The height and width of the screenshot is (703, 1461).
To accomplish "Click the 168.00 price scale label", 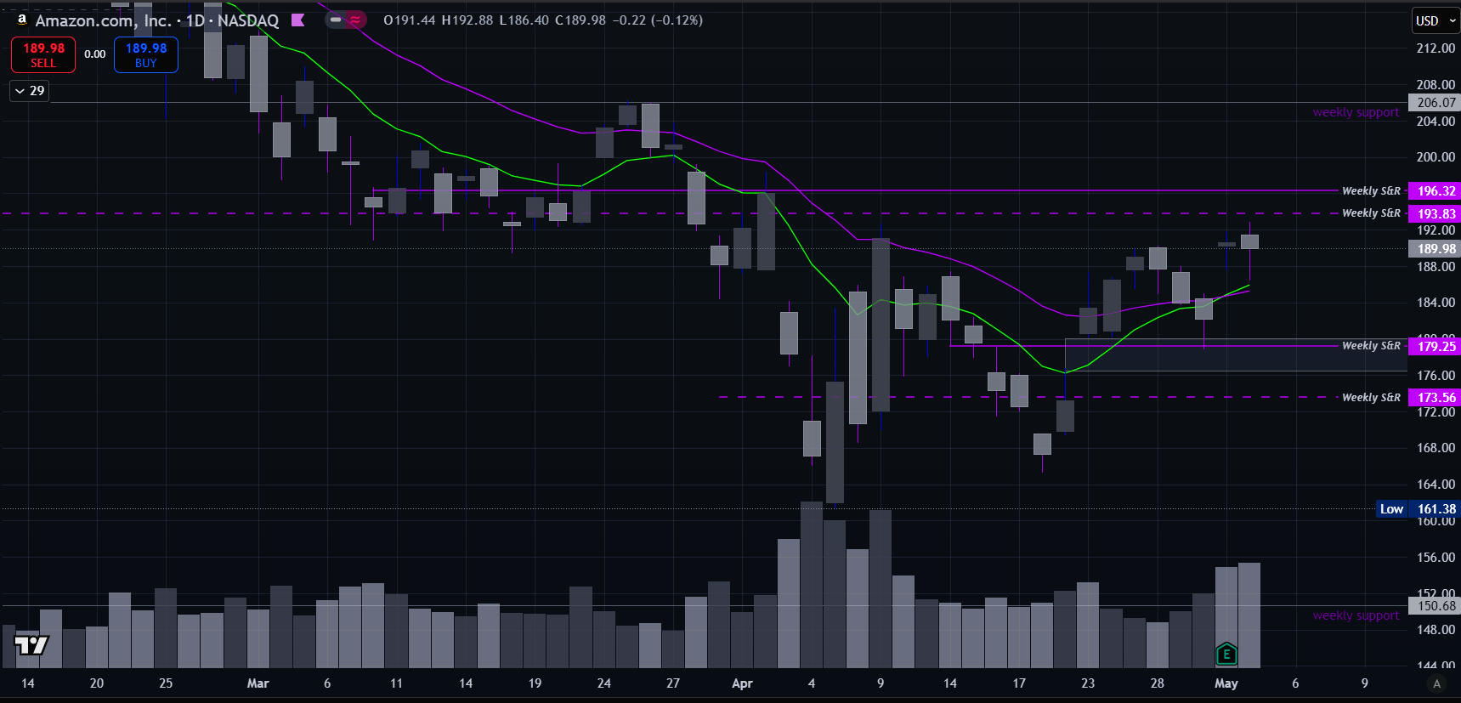I will 1436,448.
